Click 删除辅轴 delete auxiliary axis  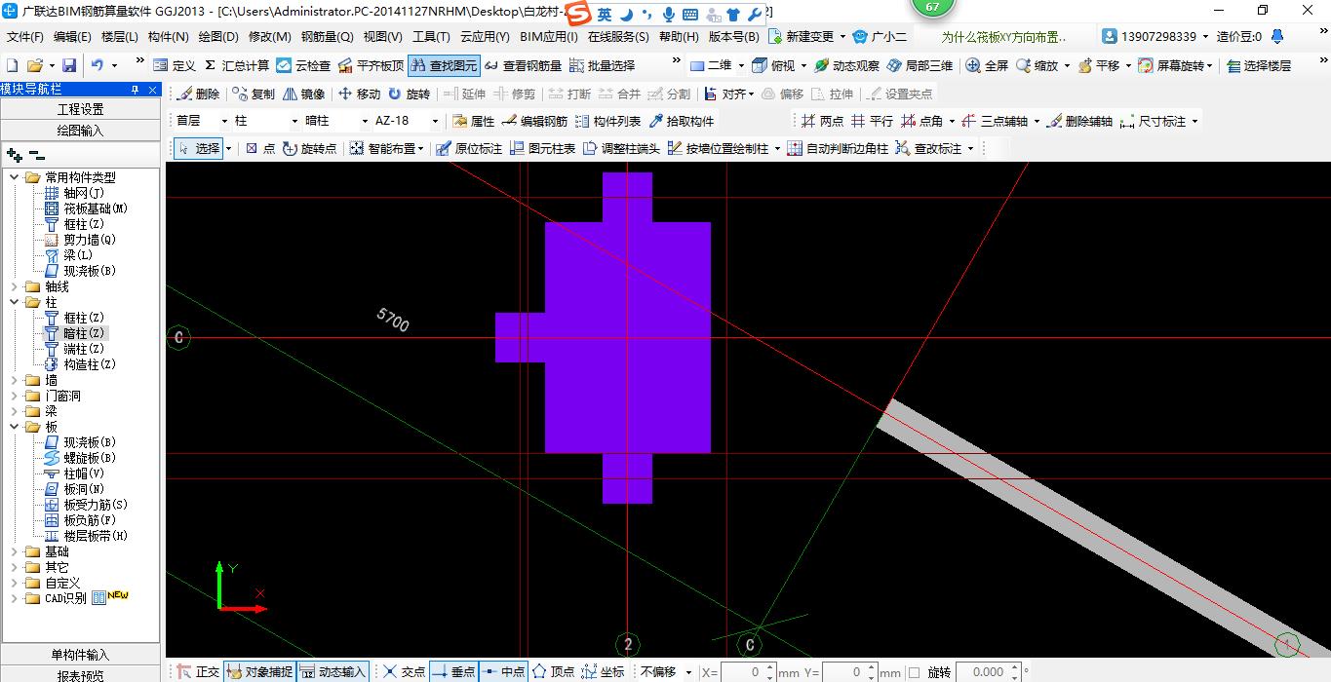(x=1080, y=121)
